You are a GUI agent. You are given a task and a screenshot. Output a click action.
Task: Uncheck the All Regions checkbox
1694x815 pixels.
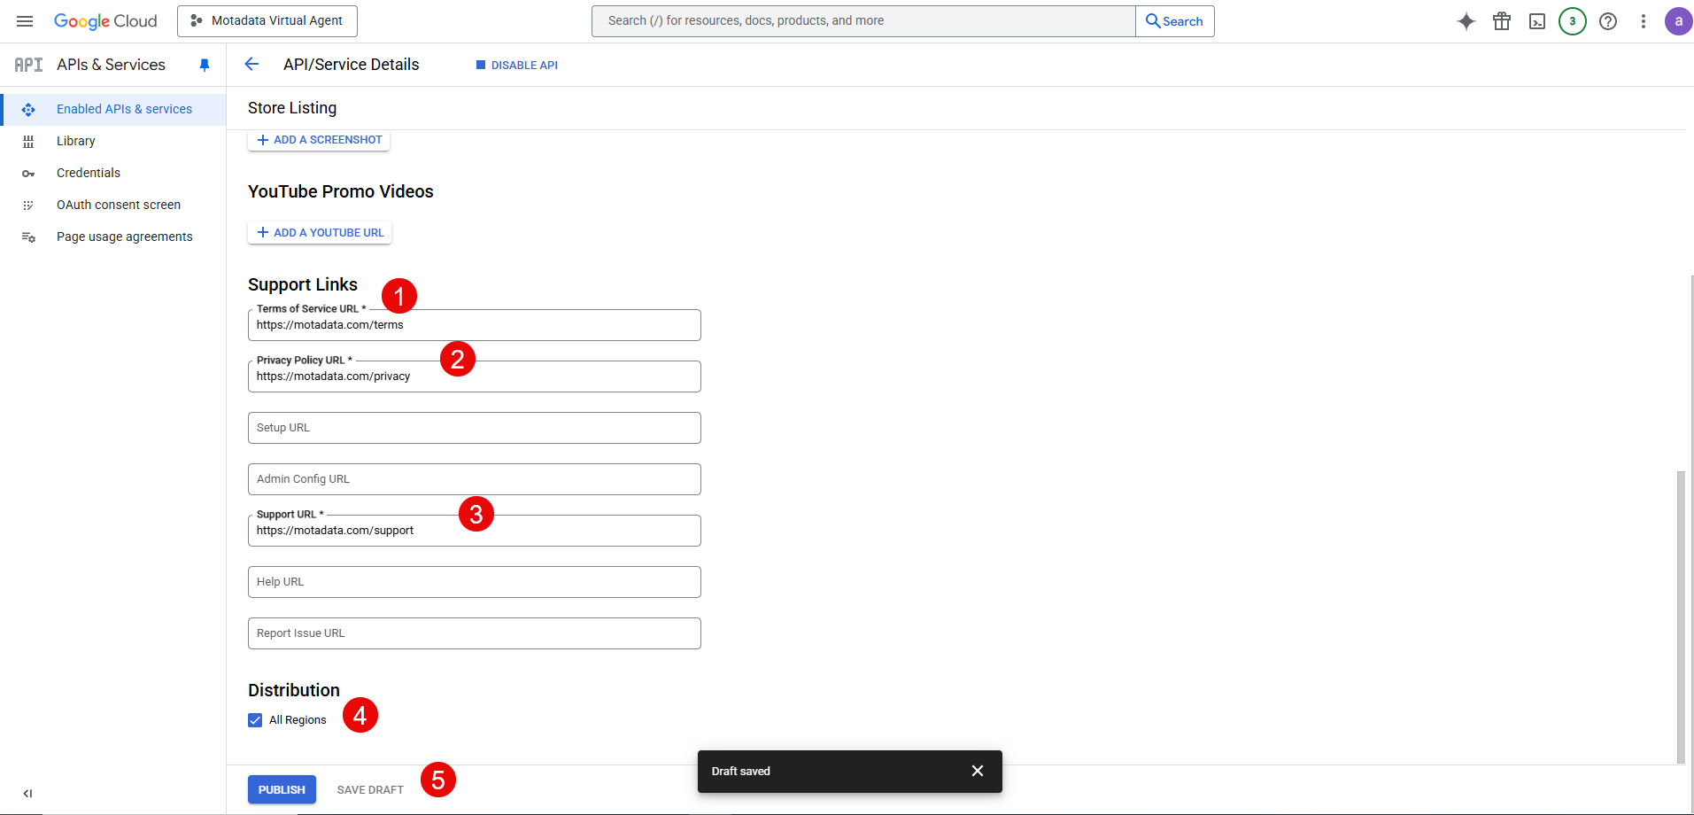[x=255, y=719]
